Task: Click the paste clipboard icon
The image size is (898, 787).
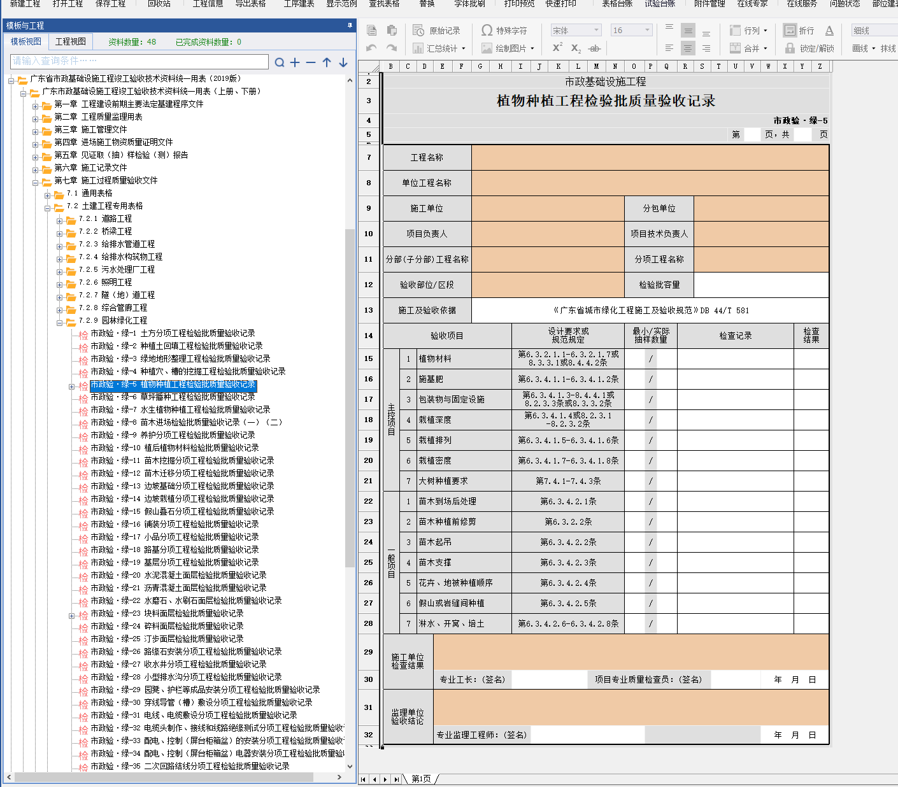Action: click(392, 31)
